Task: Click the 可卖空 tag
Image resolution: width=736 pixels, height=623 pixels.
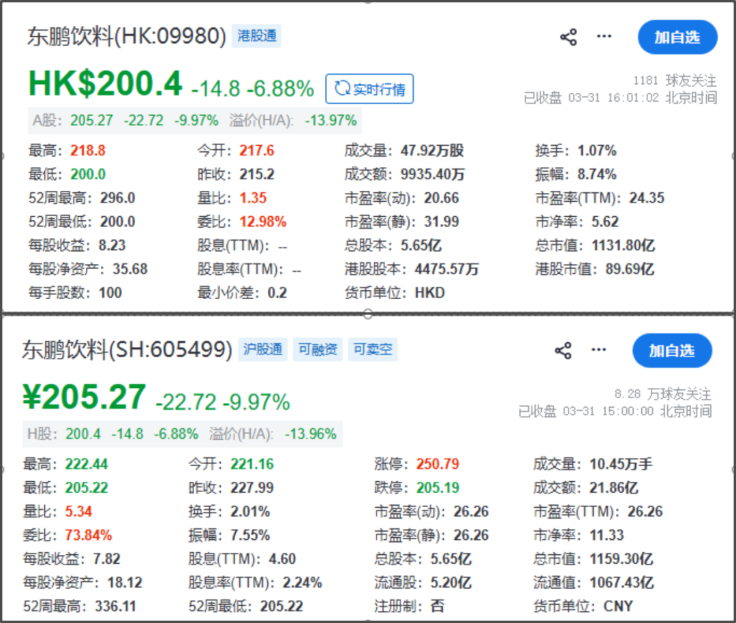Action: click(373, 350)
